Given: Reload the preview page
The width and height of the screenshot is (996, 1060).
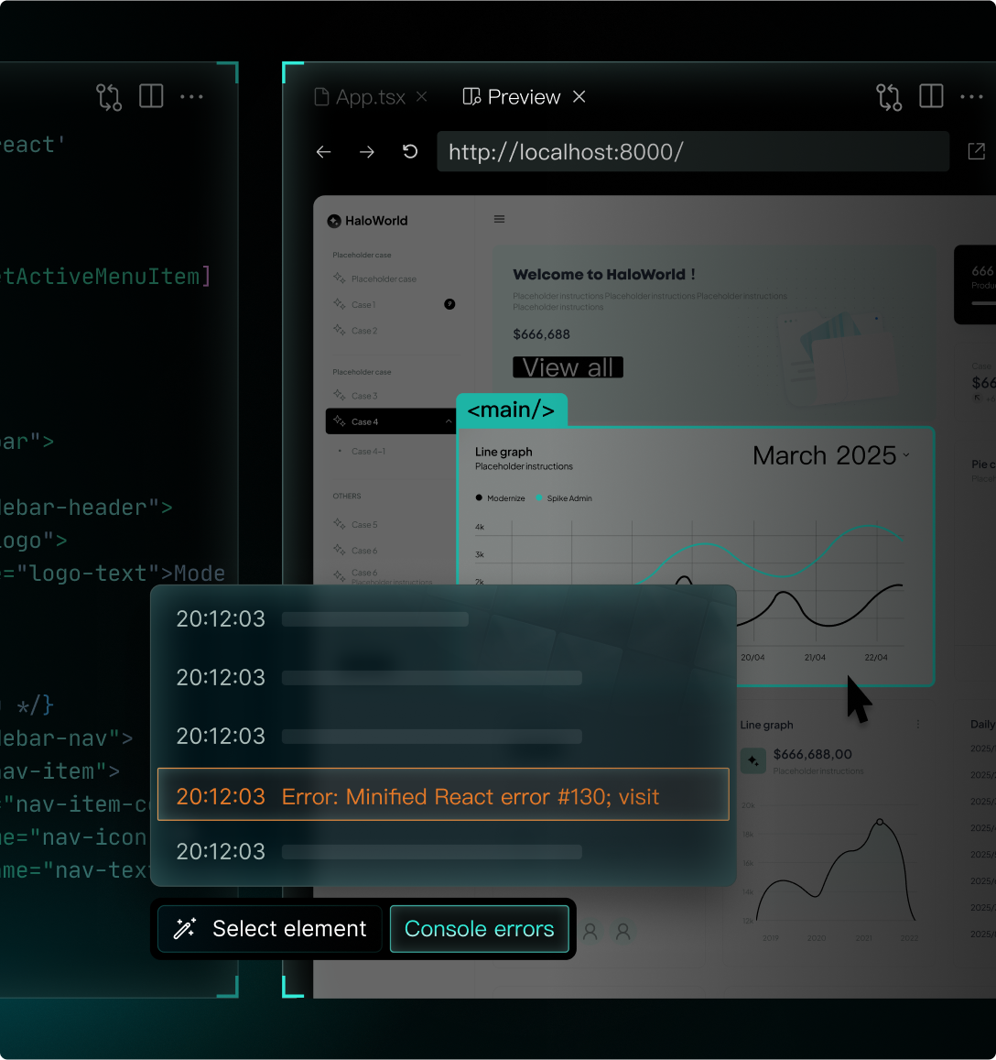Looking at the screenshot, I should pos(410,152).
